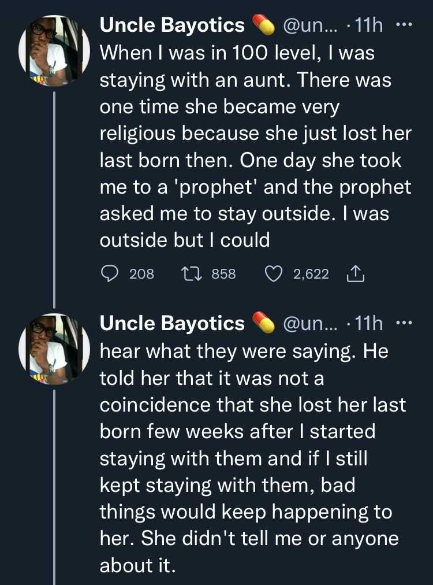
Task: Open the three-dot menu on the first tweet
Action: pos(405,23)
